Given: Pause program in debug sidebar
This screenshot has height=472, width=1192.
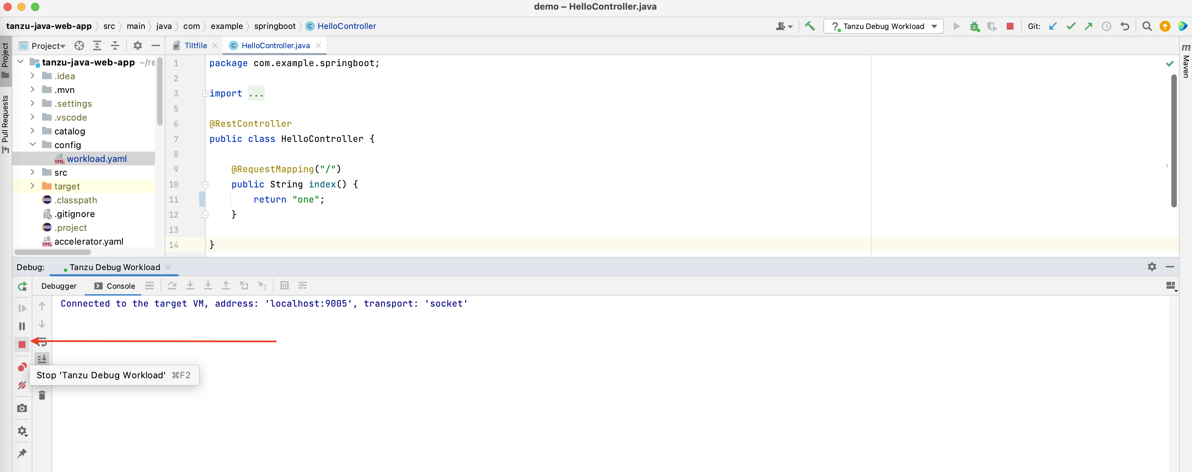Looking at the screenshot, I should [x=22, y=326].
